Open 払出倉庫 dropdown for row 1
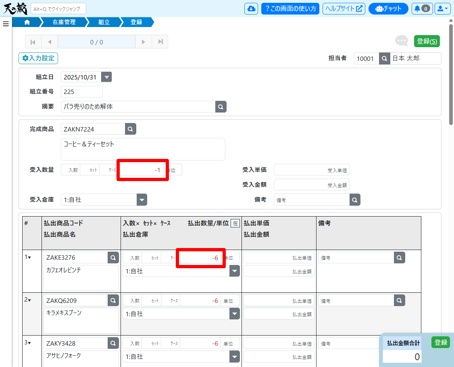454x367 pixels. coord(235,271)
